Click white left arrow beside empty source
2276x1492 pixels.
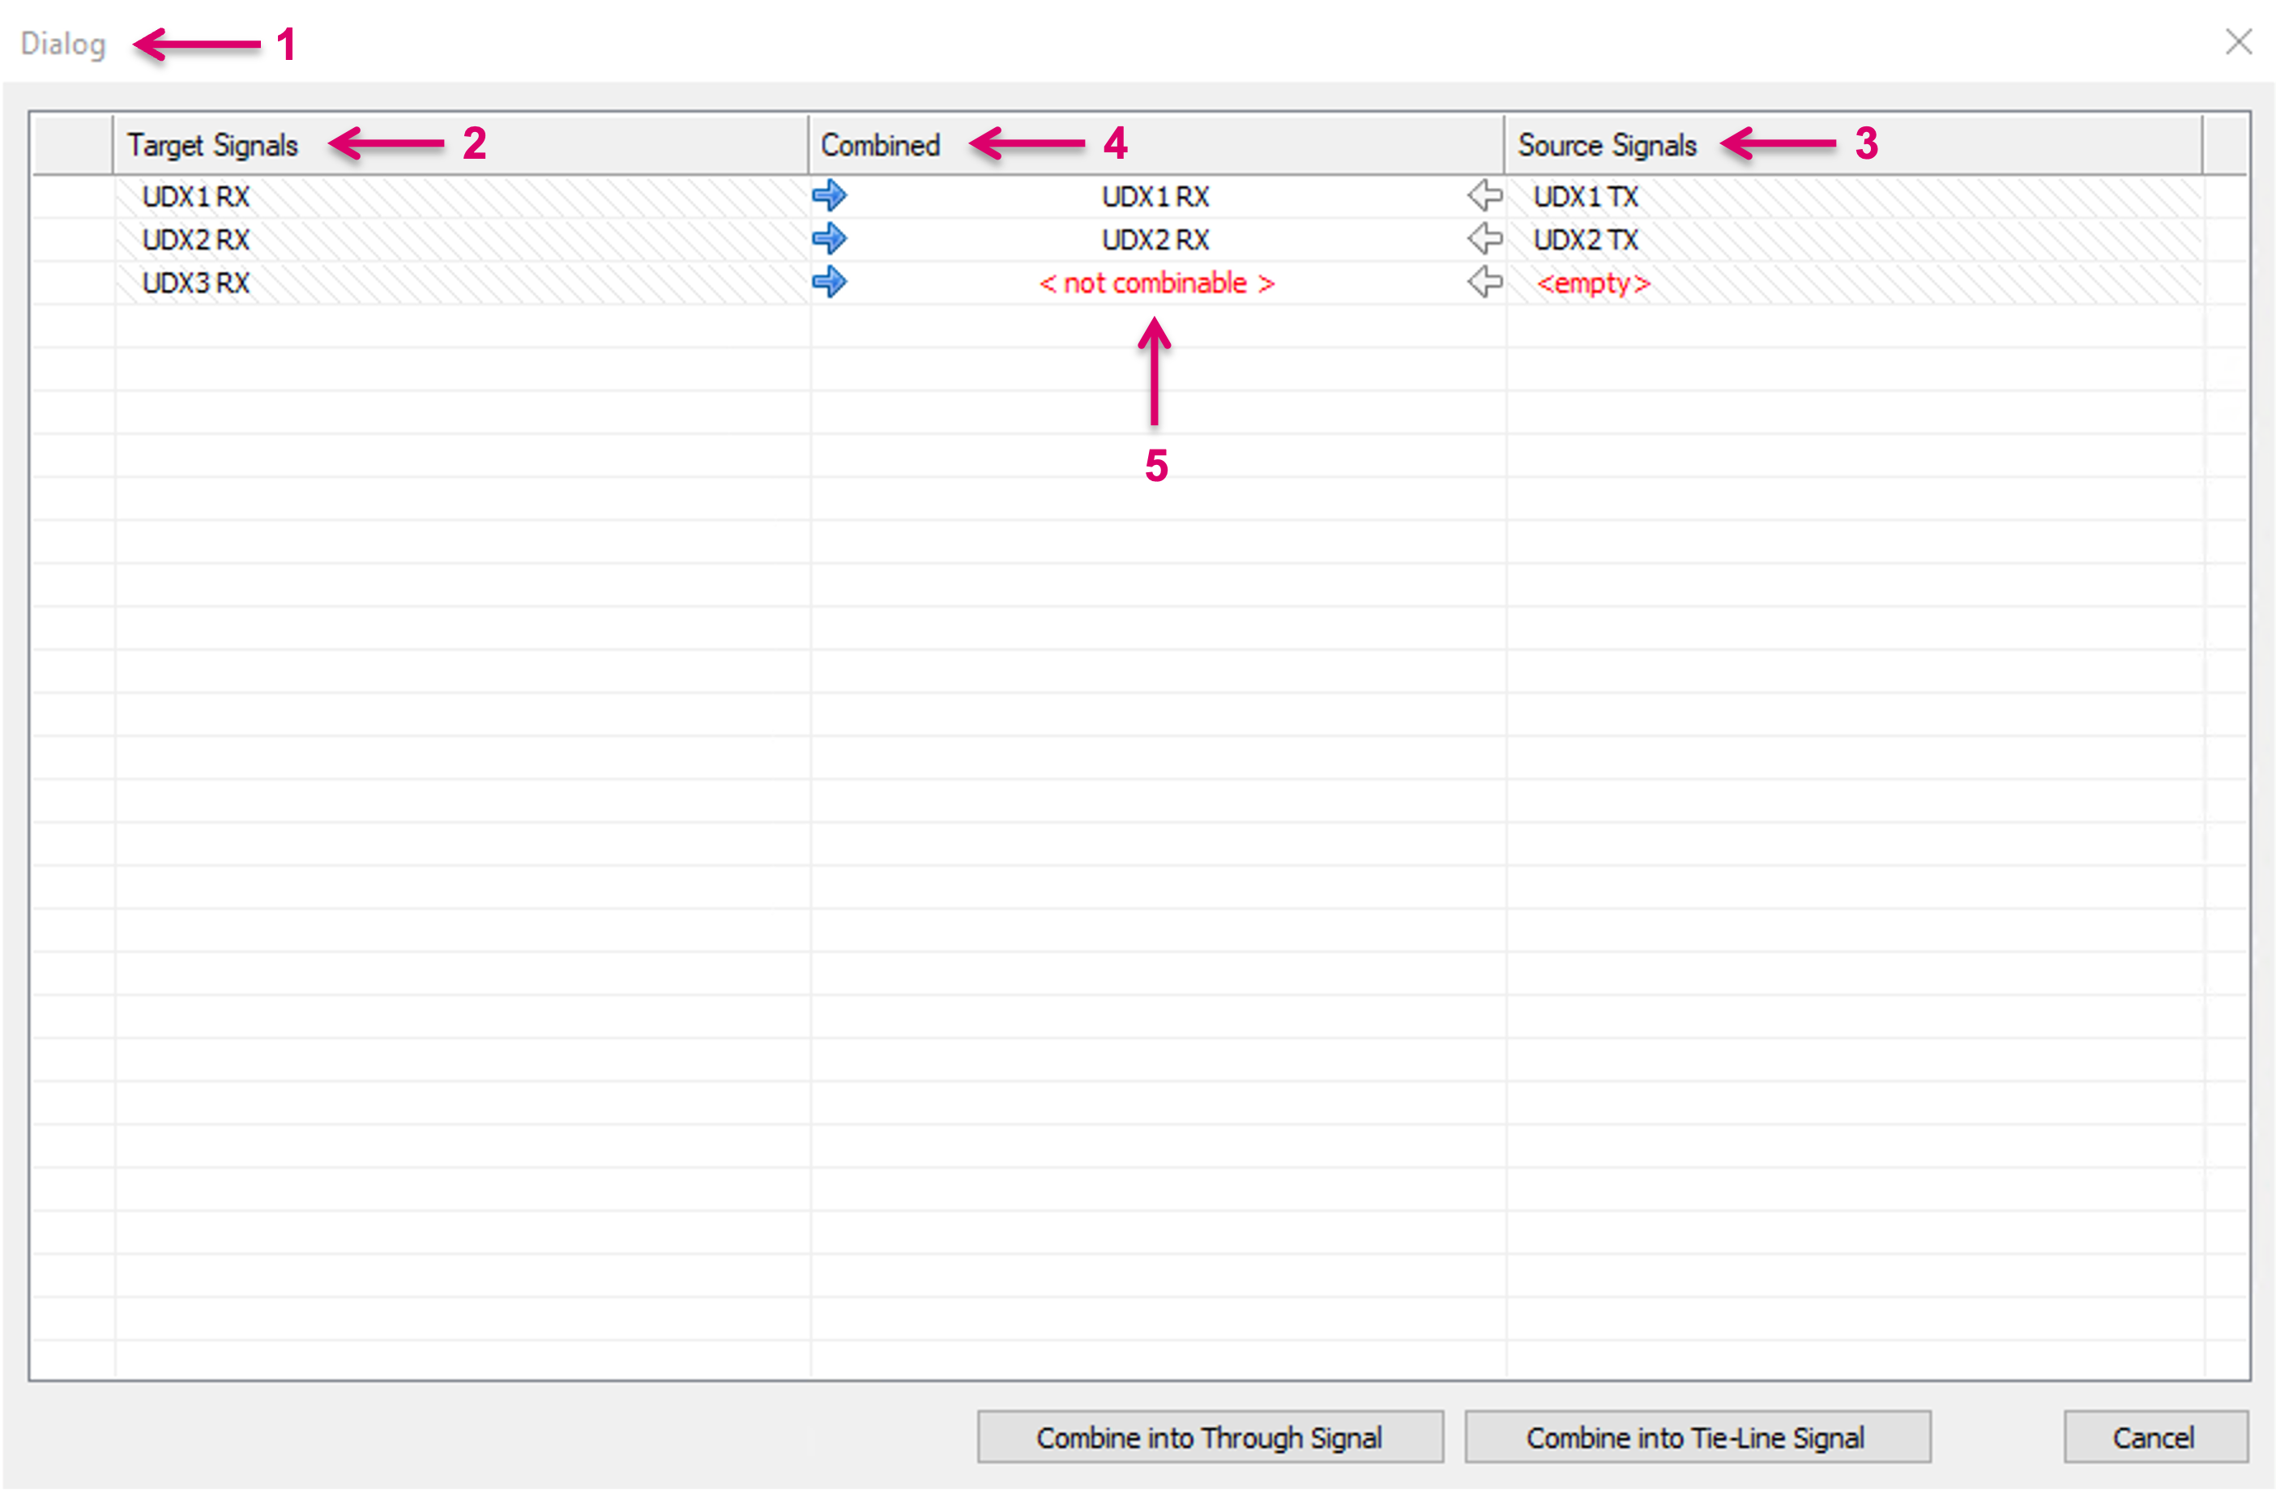[1484, 282]
